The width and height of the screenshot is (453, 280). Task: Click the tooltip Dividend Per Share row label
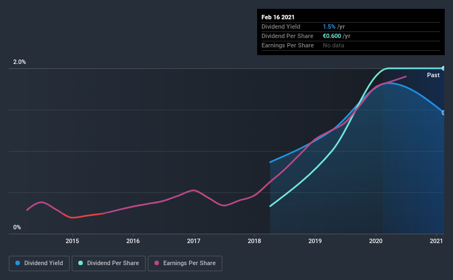tap(287, 36)
